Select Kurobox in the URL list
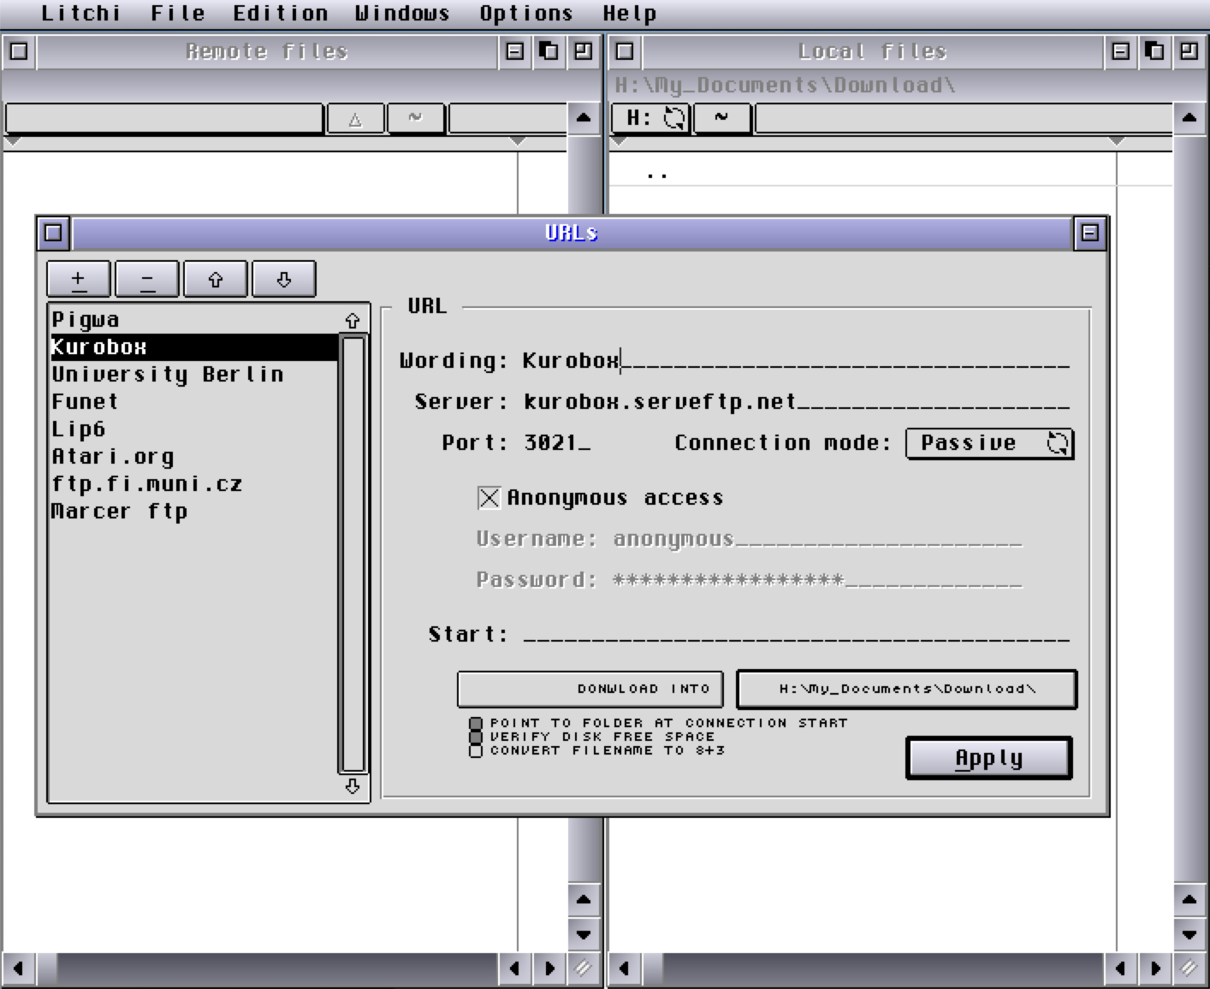Image resolution: width=1210 pixels, height=989 pixels. pyautogui.click(x=194, y=347)
